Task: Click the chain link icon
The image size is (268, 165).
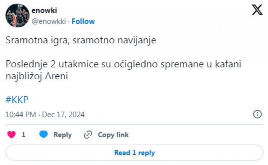Action: 88,135
